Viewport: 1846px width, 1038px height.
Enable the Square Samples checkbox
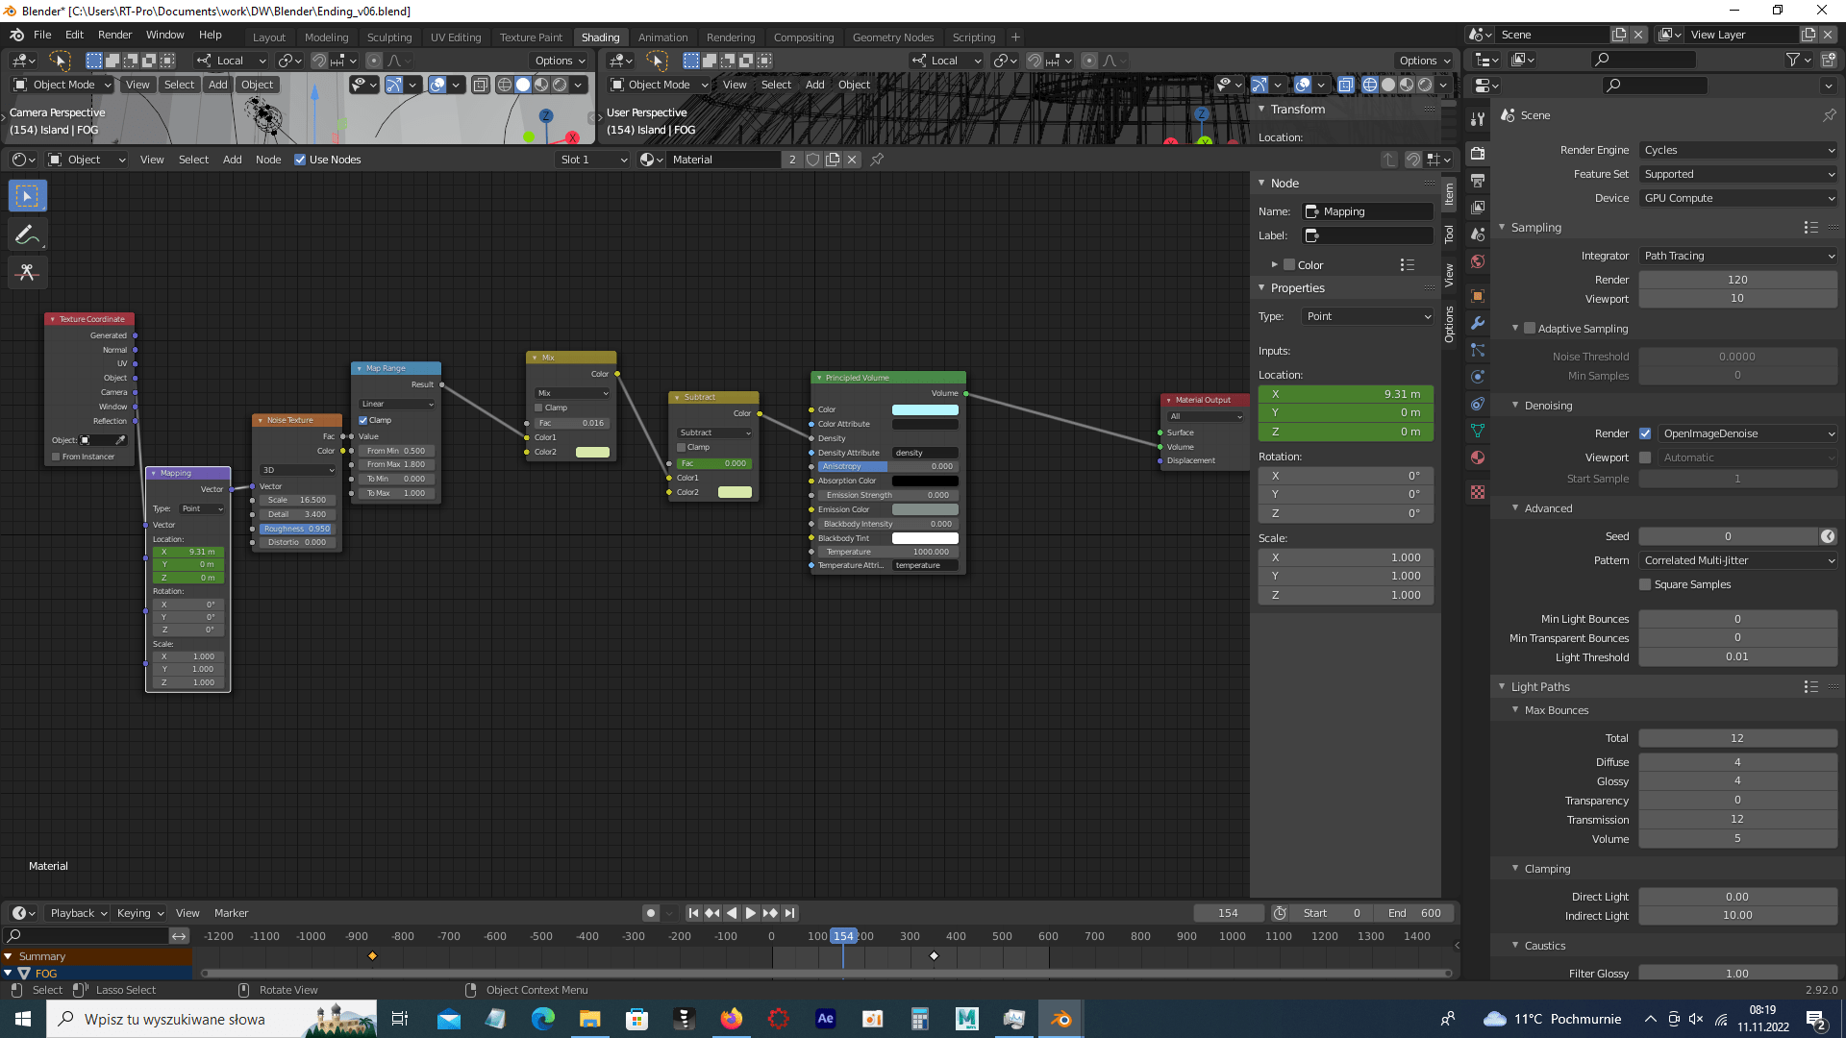[x=1644, y=584]
